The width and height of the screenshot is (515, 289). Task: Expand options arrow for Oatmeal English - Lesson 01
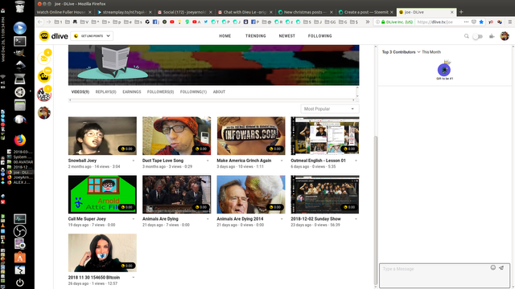[356, 161]
